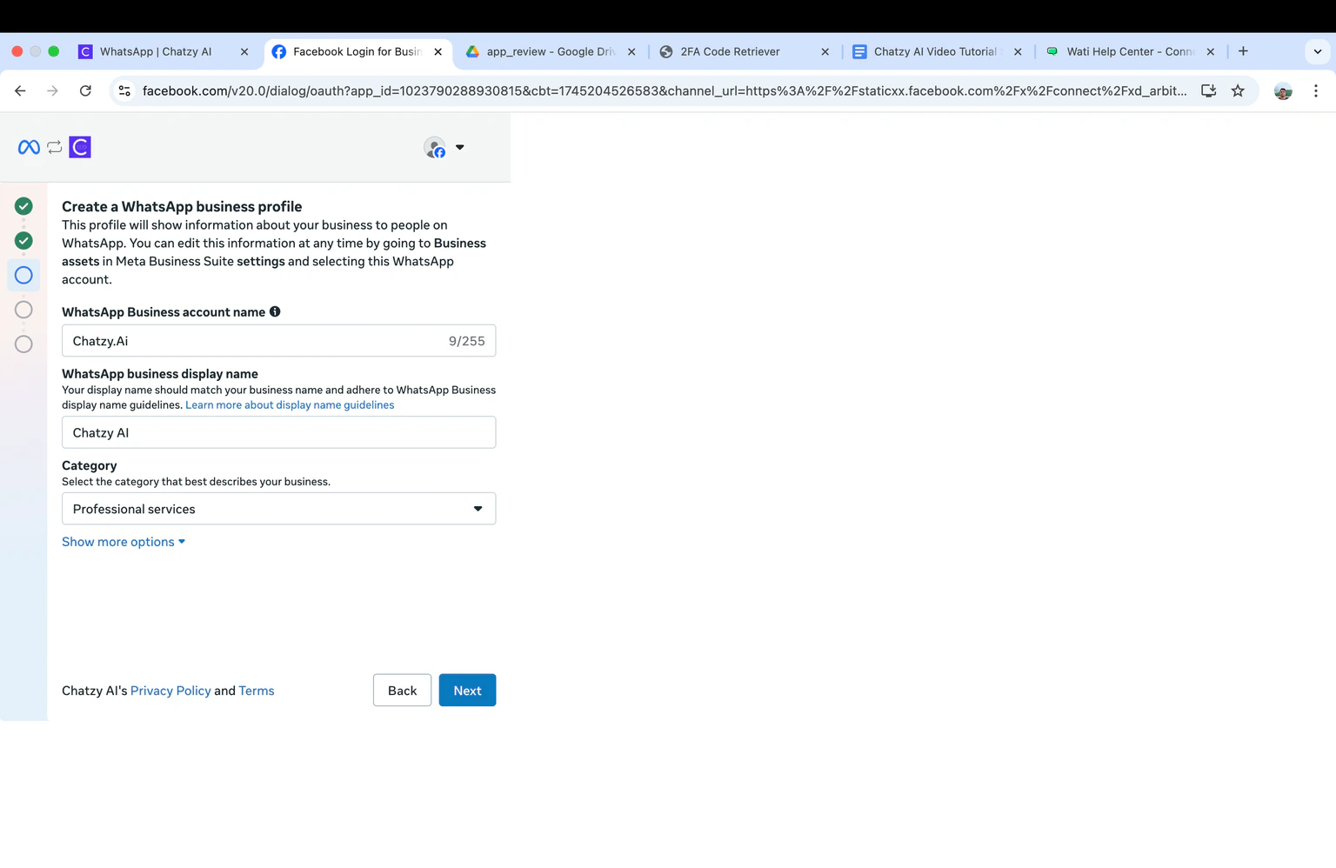Image resolution: width=1336 pixels, height=868 pixels.
Task: Close the app_review Google Drive tab
Action: (631, 52)
